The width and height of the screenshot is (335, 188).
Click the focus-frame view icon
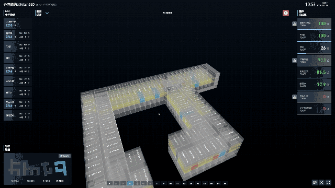point(321,182)
